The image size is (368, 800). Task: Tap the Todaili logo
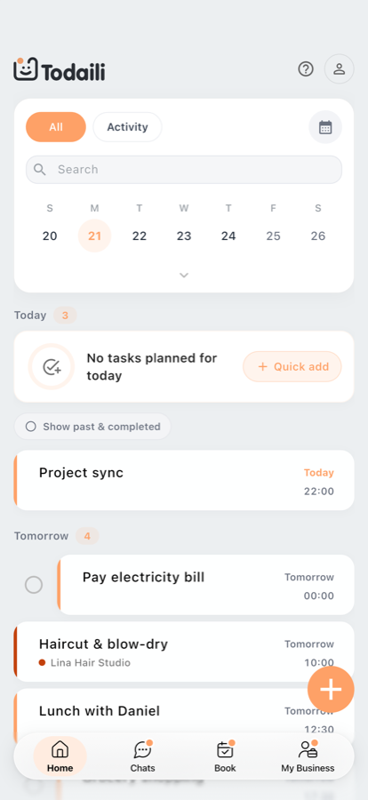pyautogui.click(x=60, y=70)
